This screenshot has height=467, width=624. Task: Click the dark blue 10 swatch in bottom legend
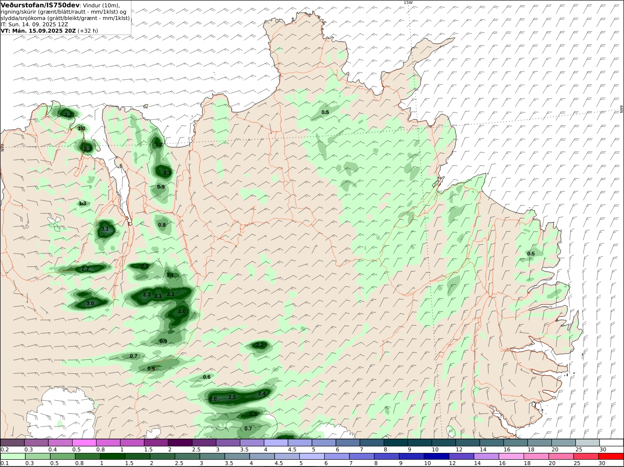point(436,456)
